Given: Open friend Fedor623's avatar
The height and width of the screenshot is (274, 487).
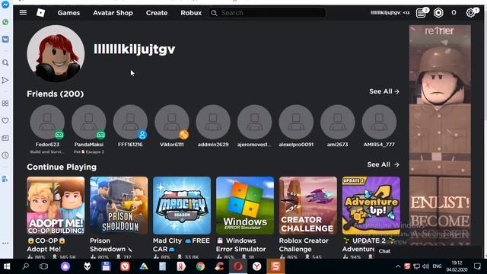Looking at the screenshot, I should pyautogui.click(x=47, y=122).
